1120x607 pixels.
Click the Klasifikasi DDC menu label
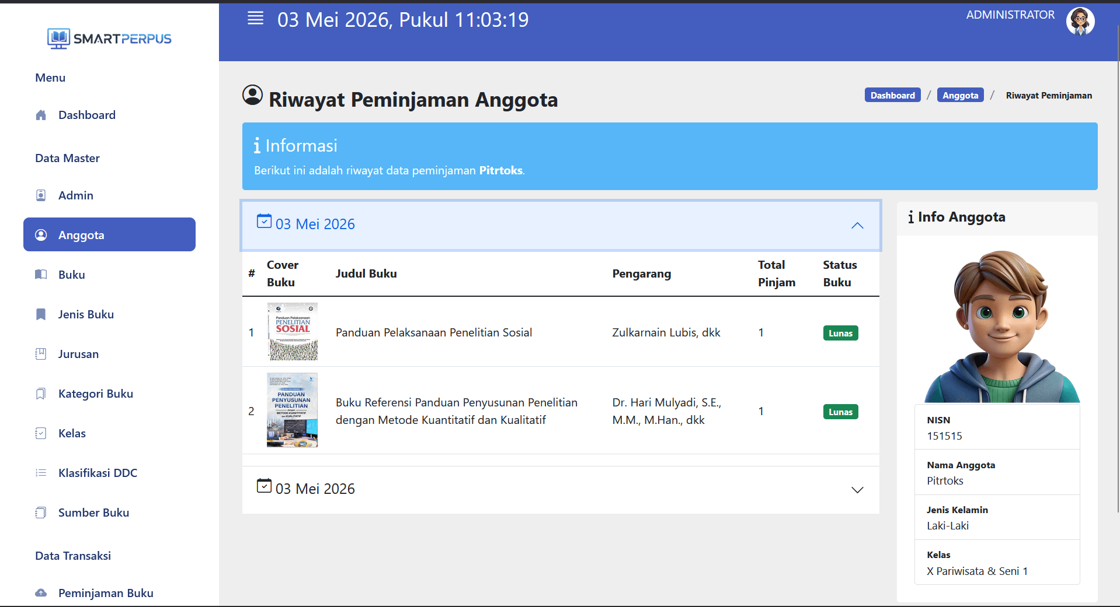pyautogui.click(x=98, y=473)
